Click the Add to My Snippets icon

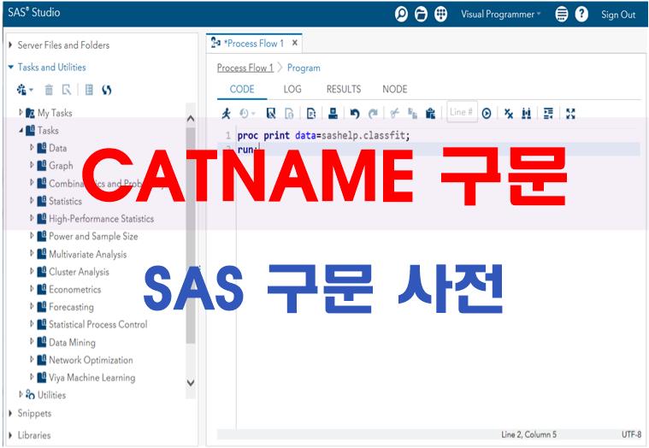tap(311, 113)
